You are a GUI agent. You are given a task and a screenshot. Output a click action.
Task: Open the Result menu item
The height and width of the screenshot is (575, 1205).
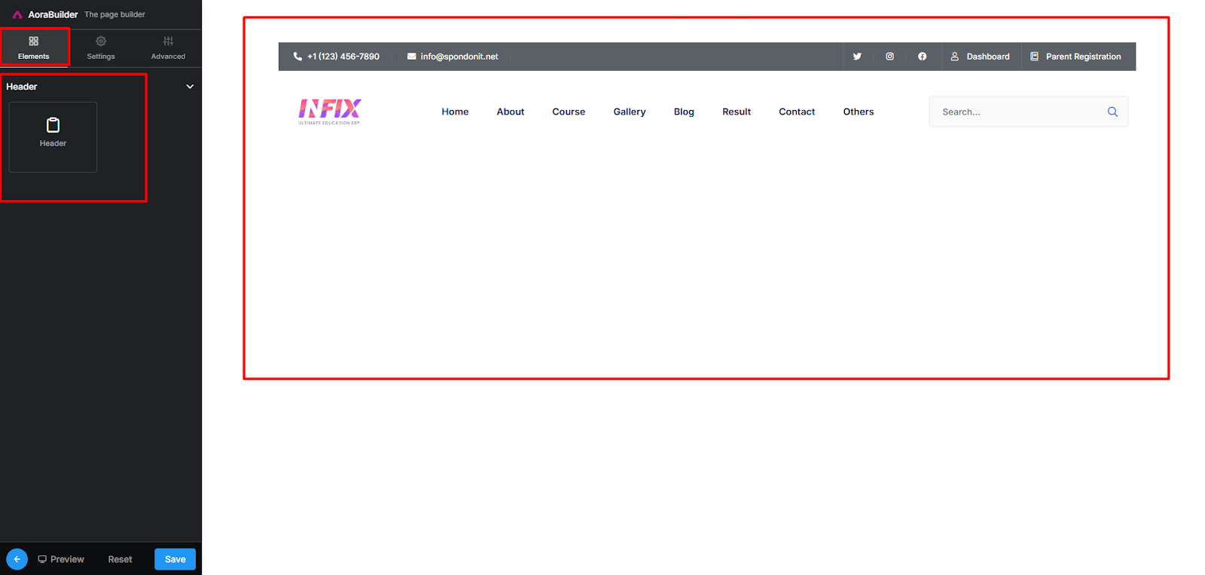click(737, 112)
